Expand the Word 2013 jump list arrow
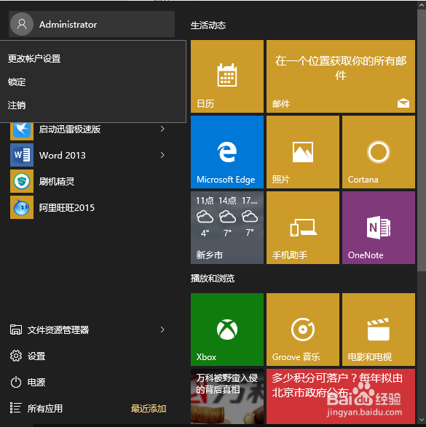The image size is (426, 427). point(162,155)
